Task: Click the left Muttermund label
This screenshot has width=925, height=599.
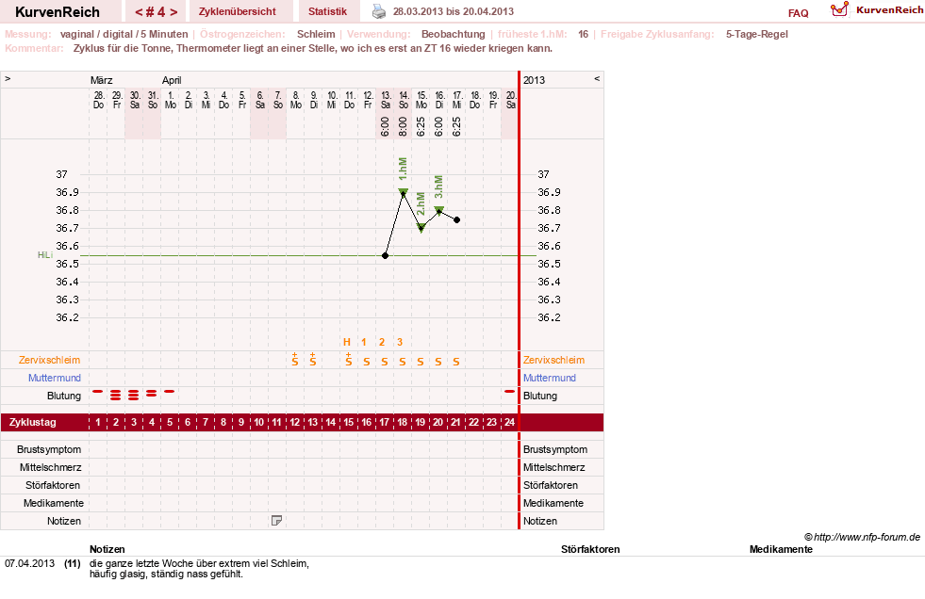Action: (x=55, y=378)
